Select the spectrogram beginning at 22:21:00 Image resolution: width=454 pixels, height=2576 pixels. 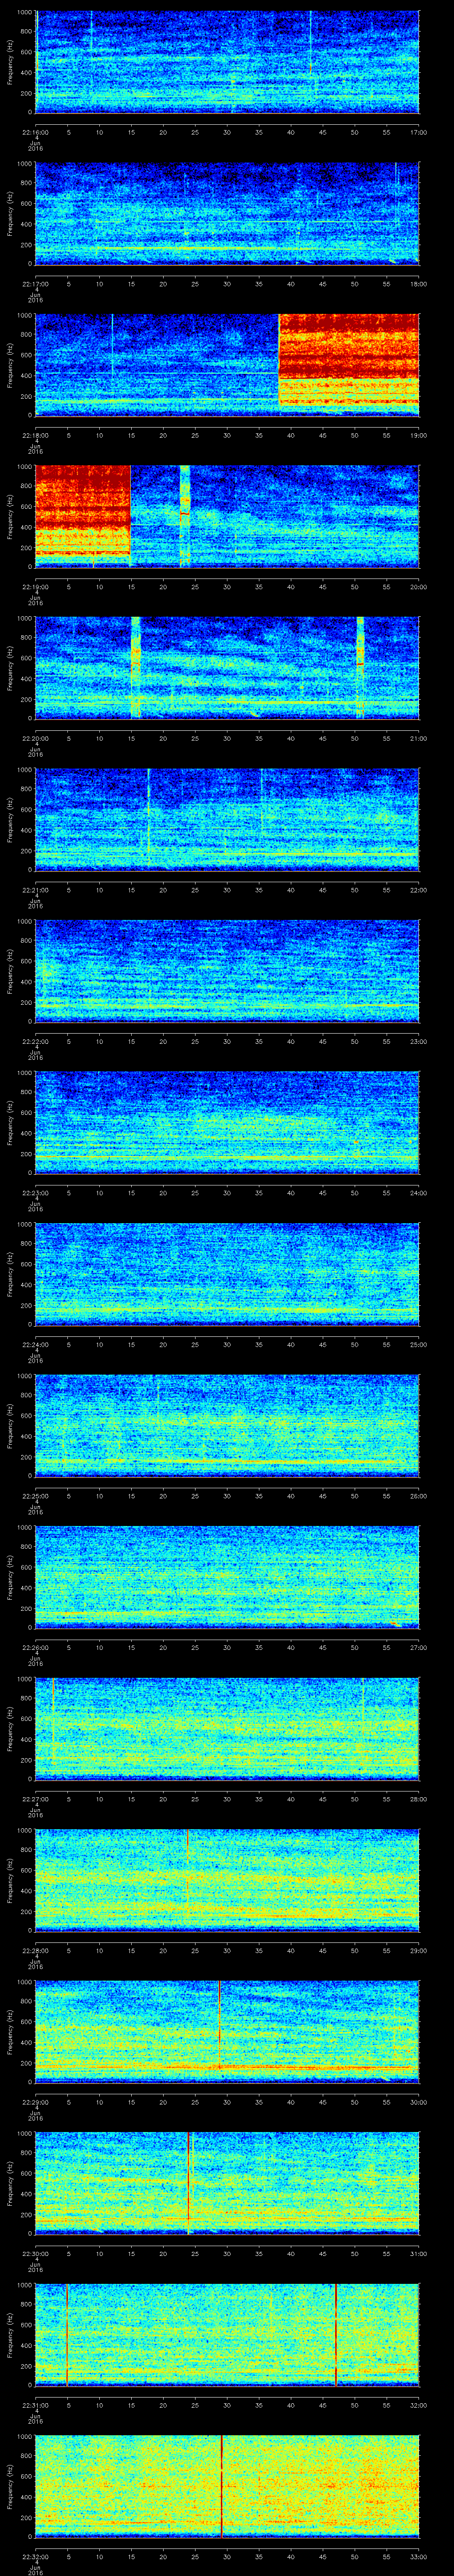coord(227,819)
